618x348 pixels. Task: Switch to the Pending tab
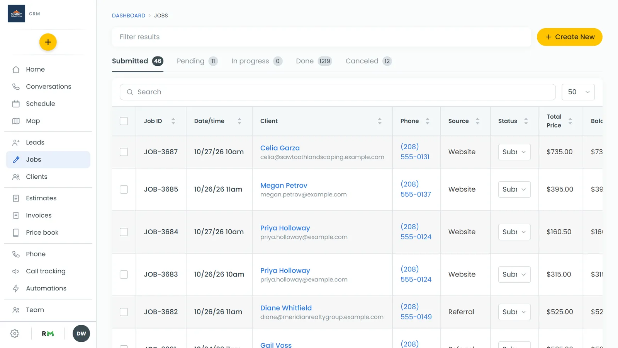(197, 61)
